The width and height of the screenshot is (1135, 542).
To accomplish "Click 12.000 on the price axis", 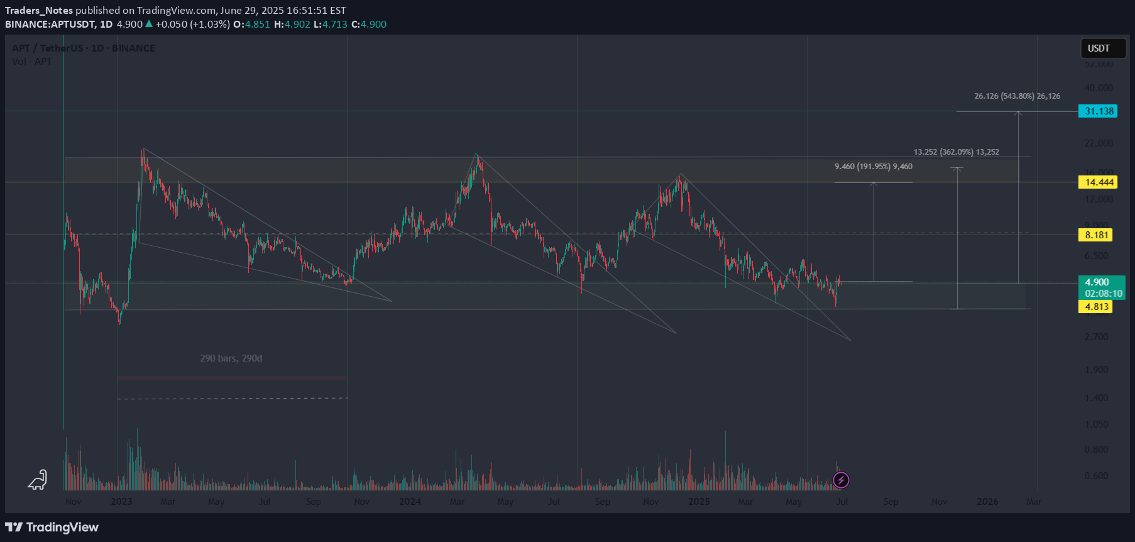I will point(1099,199).
